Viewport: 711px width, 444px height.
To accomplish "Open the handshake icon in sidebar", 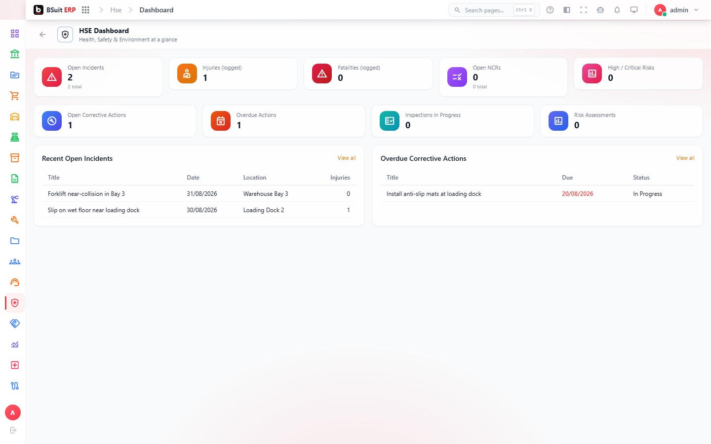I will [x=15, y=324].
